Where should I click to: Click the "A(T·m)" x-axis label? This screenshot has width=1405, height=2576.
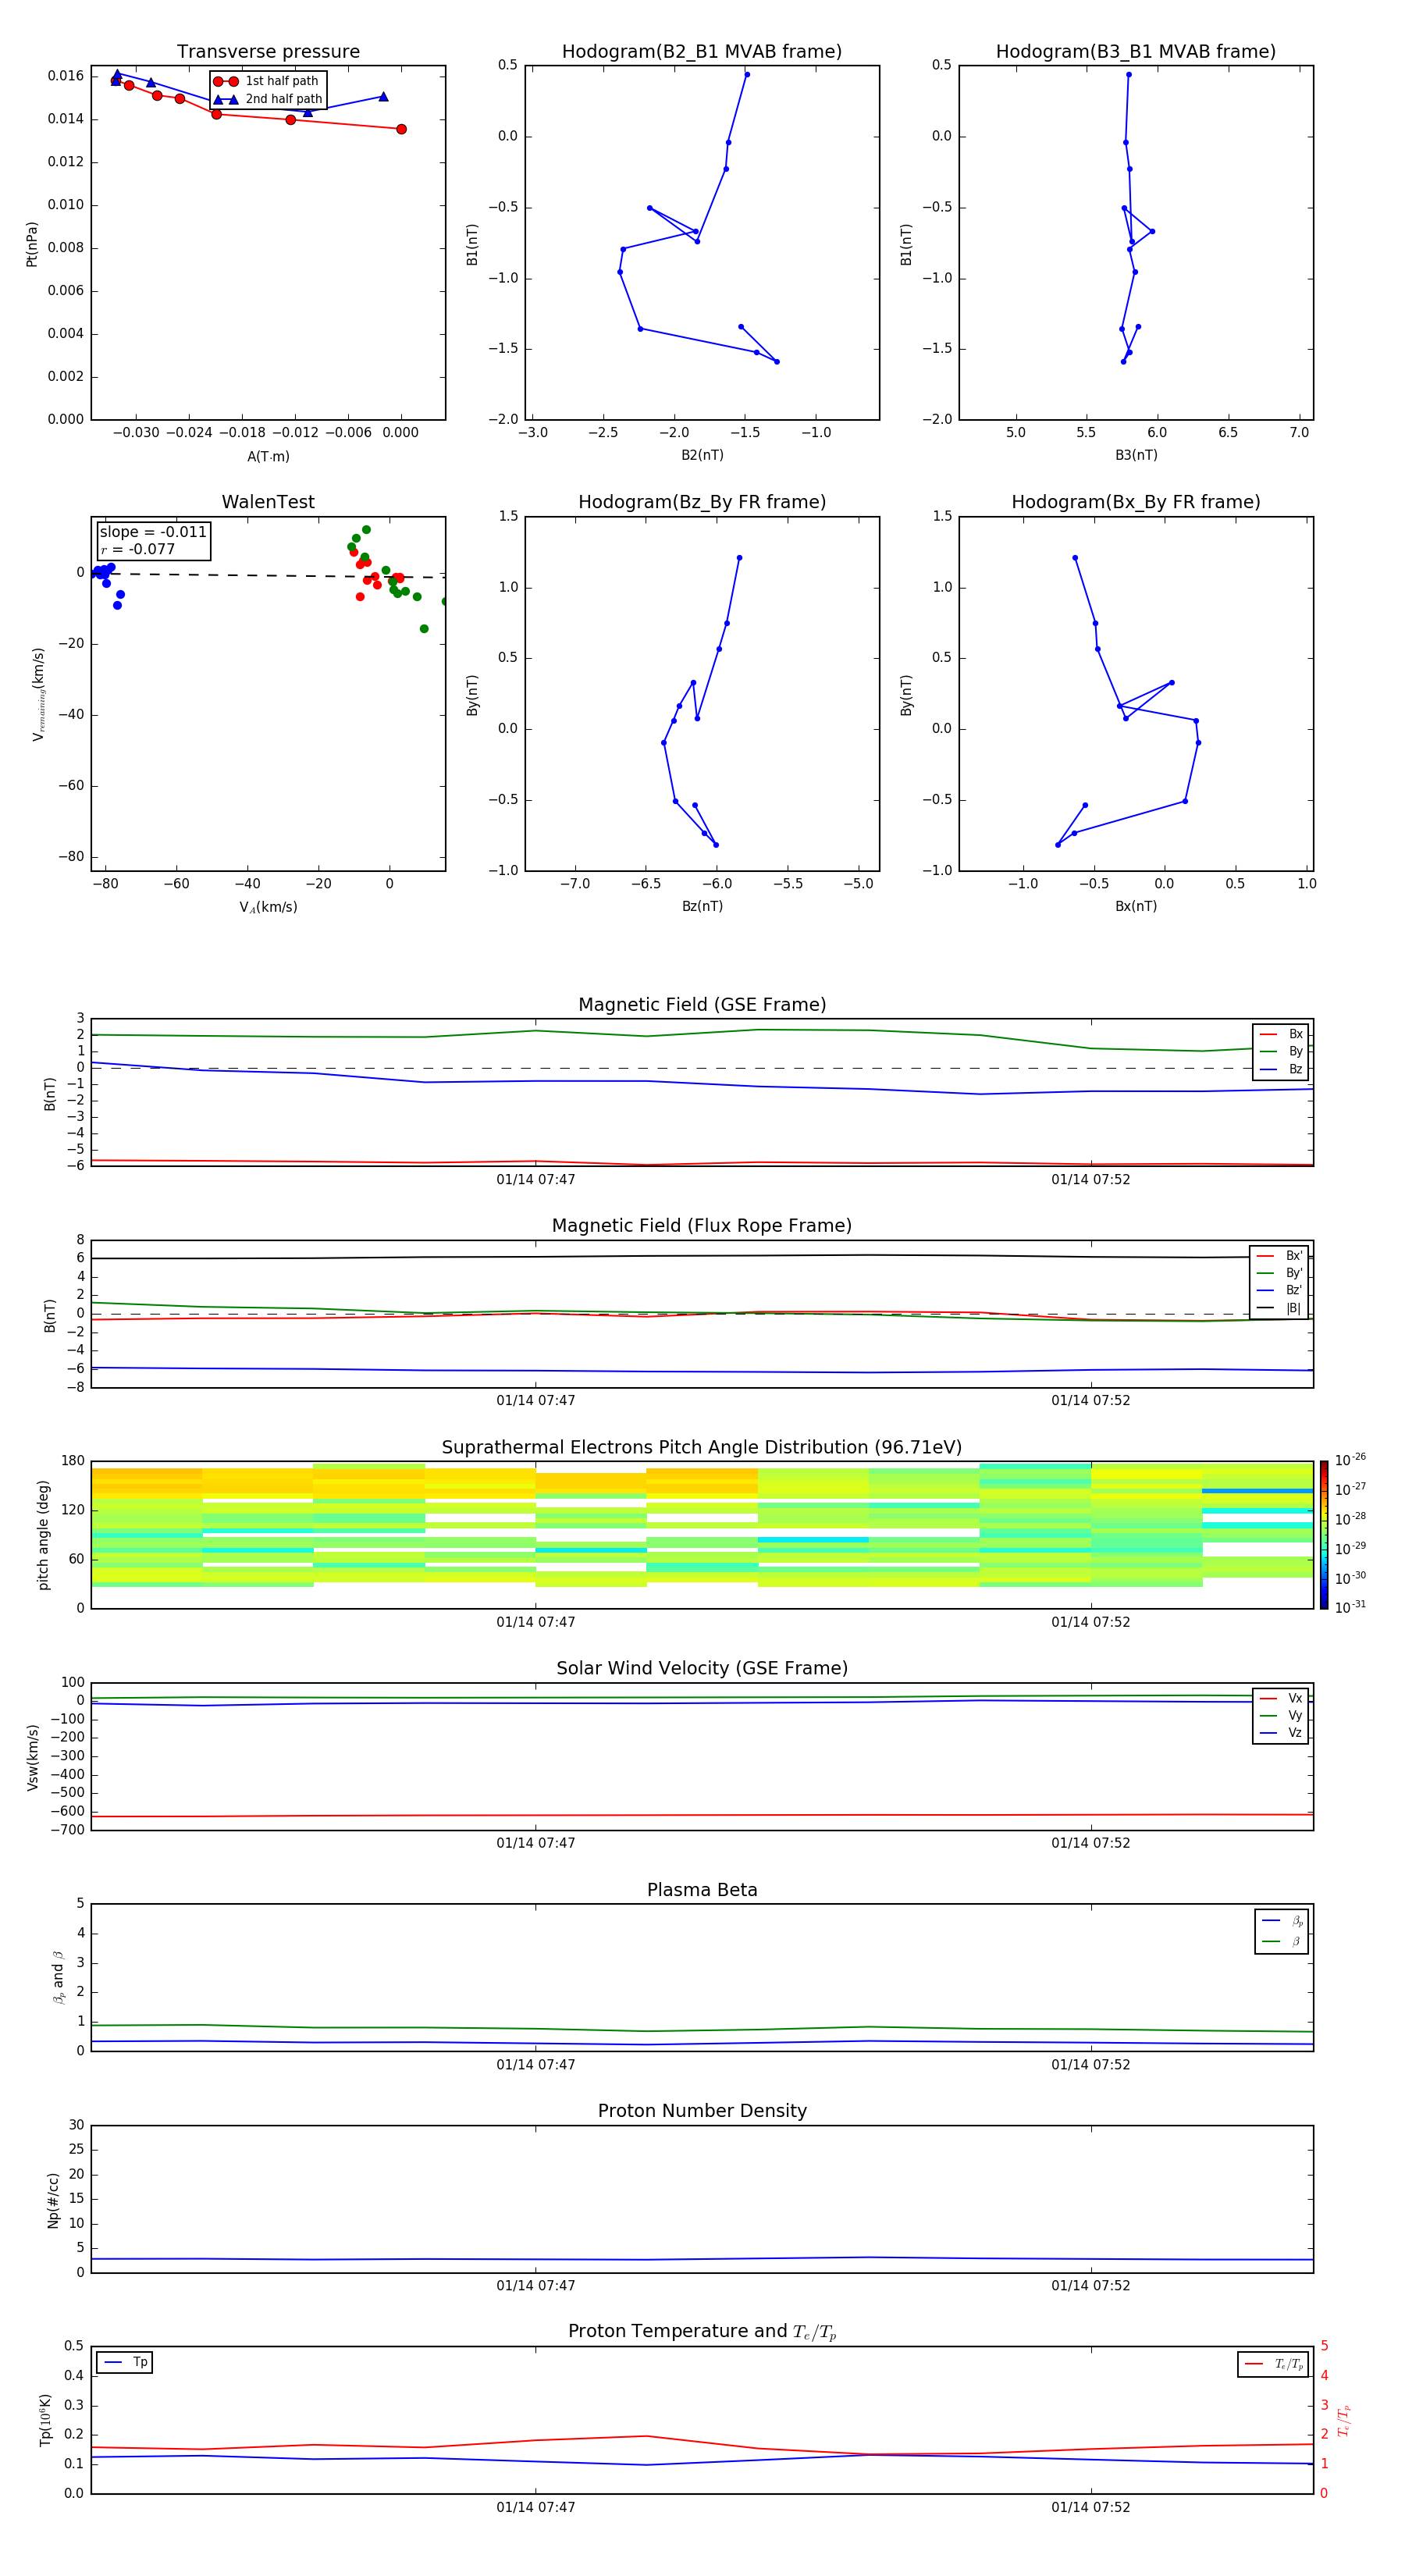[x=268, y=457]
